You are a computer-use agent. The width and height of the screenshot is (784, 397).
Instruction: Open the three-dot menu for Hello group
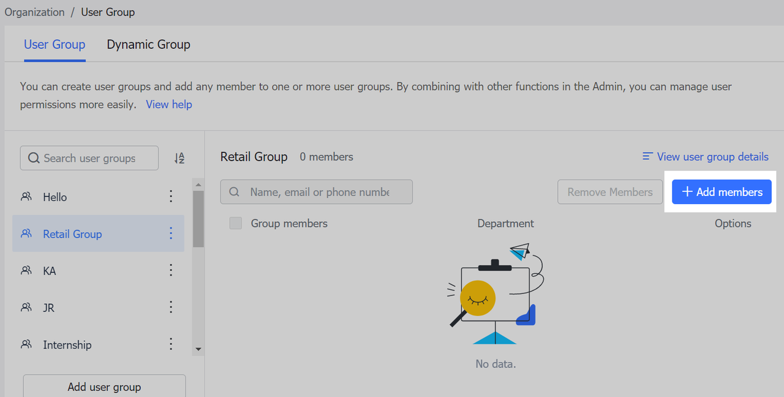(x=171, y=197)
